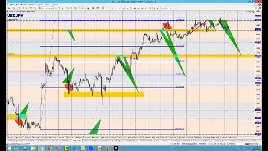Image resolution: width=268 pixels, height=151 pixels.
Task: Zoom out of the chart
Action: tap(71, 8)
